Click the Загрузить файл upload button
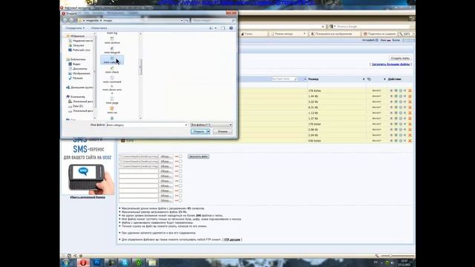 (x=198, y=156)
